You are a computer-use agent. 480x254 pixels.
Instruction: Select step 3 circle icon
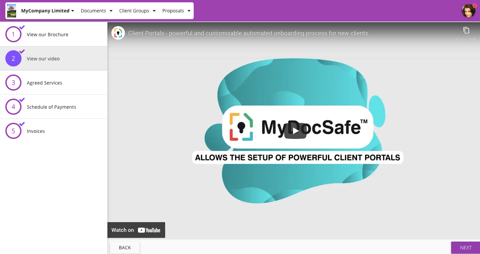[x=13, y=83]
